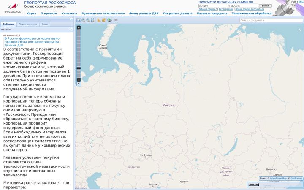This screenshot has height=190, width=304.
Task: Select the distance measurement ruler tool
Action: pyautogui.click(x=99, y=20)
